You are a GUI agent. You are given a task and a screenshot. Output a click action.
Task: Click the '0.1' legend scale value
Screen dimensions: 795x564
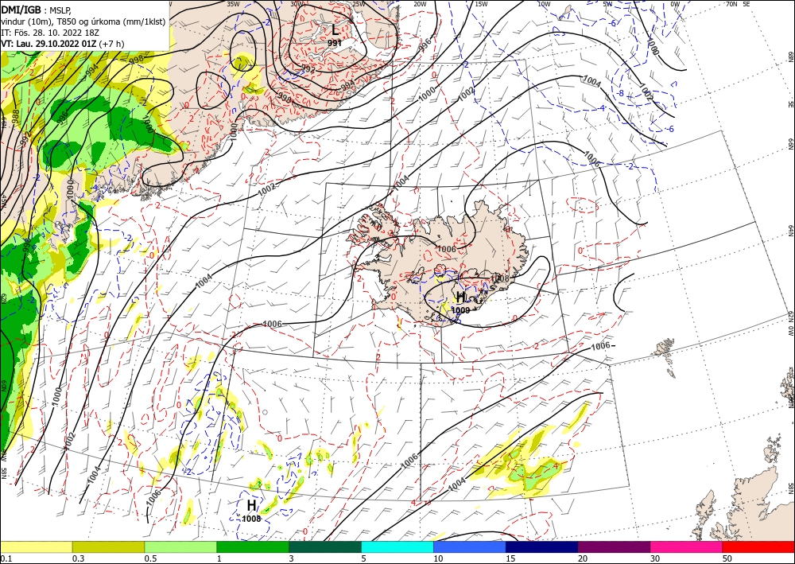coord(5,558)
